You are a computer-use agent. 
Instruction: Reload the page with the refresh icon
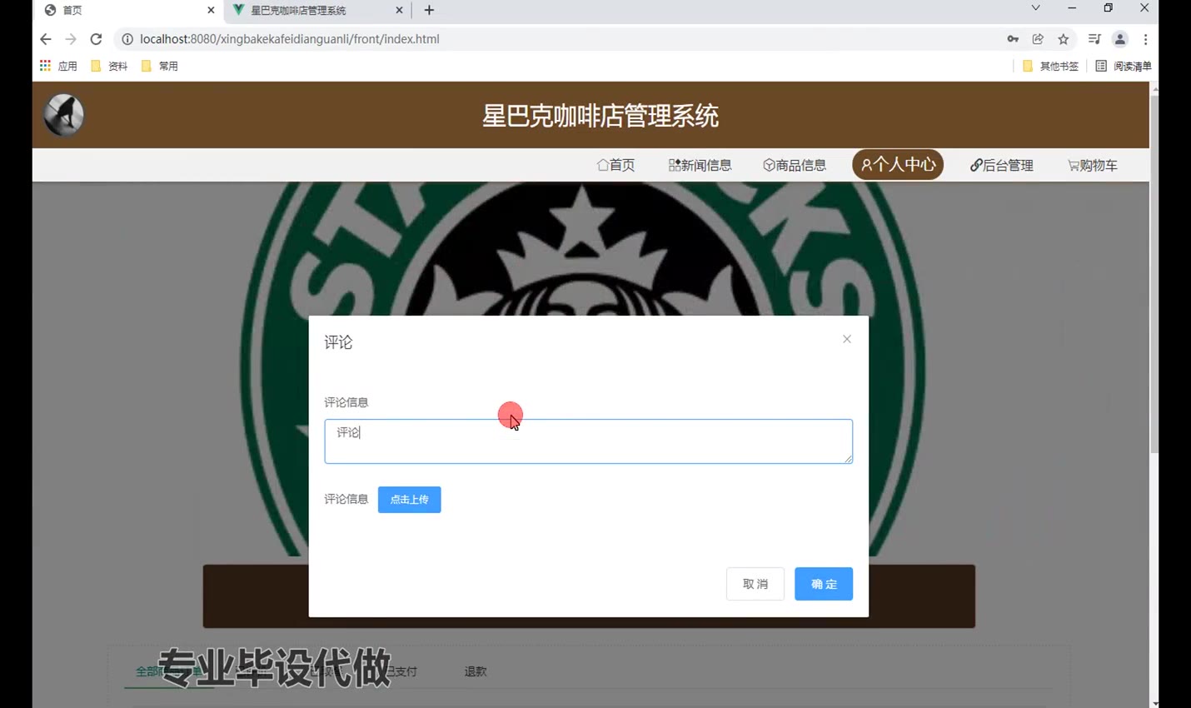96,39
